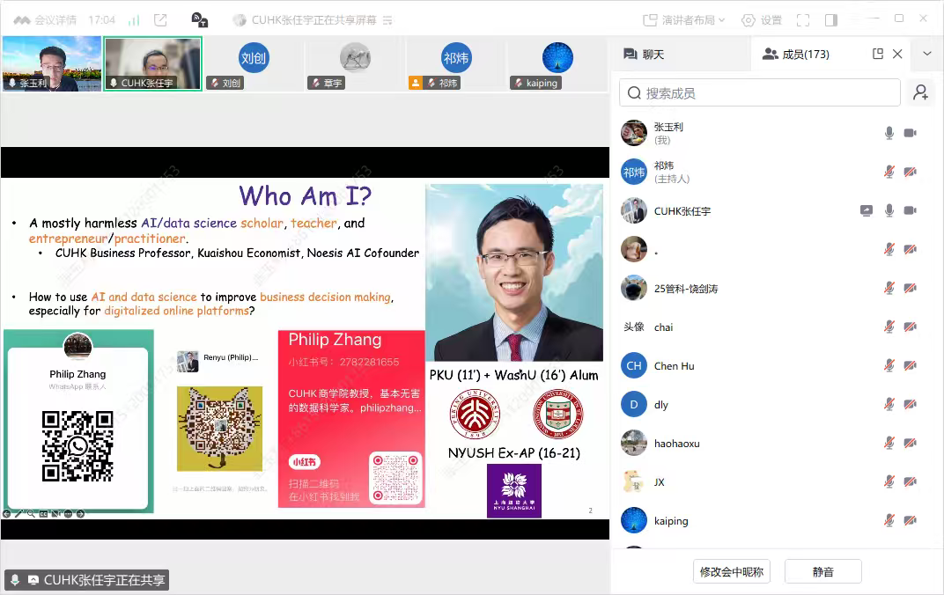This screenshot has height=595, width=944.
Task: Expand the chevron next to the members tab
Action: (x=927, y=54)
